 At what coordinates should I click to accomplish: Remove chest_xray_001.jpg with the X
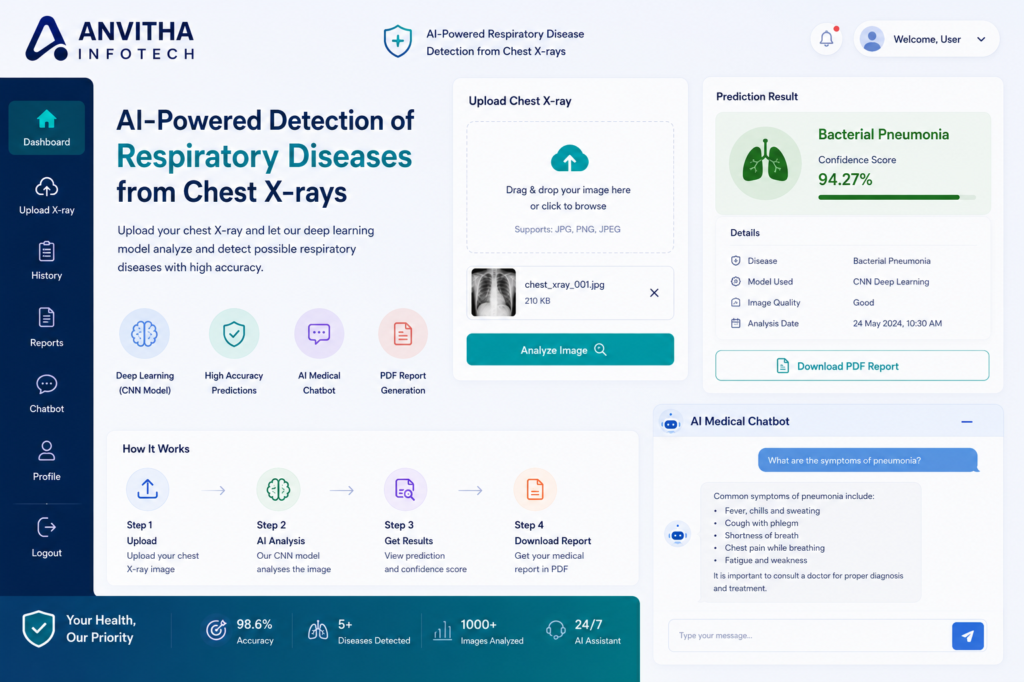click(x=654, y=292)
